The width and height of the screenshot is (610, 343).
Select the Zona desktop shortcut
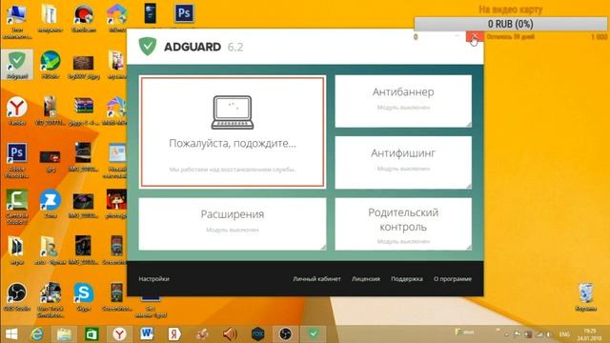click(x=51, y=203)
